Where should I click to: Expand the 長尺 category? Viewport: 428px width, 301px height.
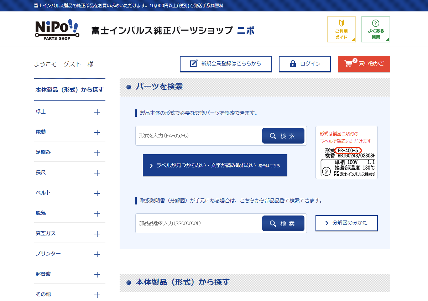tap(97, 173)
